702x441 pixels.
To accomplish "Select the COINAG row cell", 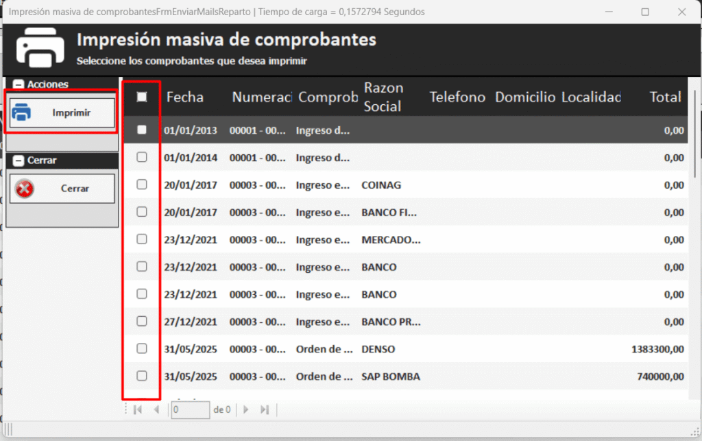I will point(381,185).
